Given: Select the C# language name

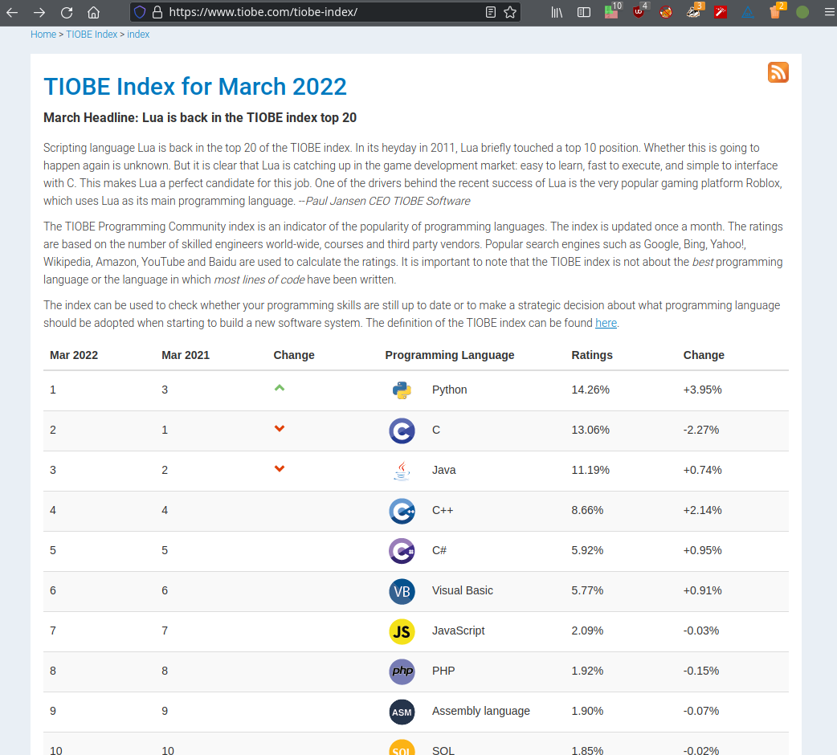Looking at the screenshot, I should point(439,550).
